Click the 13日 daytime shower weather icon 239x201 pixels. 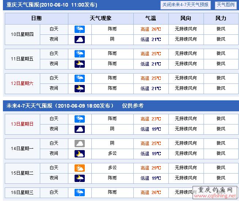tap(80, 119)
